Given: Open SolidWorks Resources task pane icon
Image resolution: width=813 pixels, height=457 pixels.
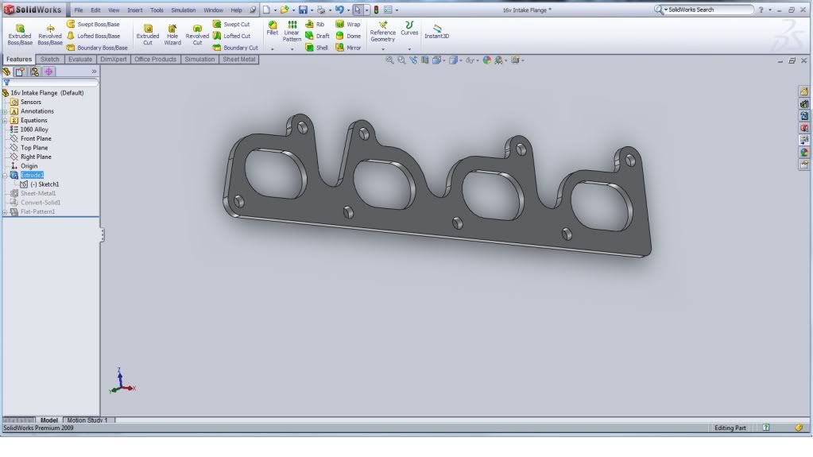Looking at the screenshot, I should [x=803, y=92].
